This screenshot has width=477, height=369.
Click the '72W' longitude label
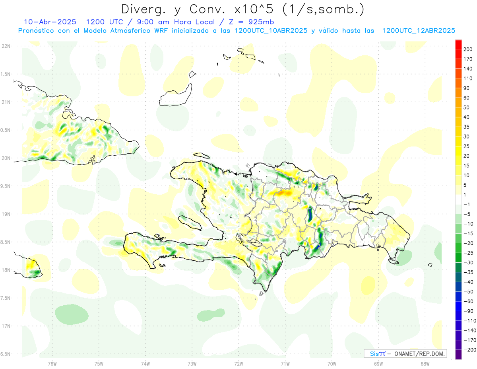pyautogui.click(x=238, y=363)
